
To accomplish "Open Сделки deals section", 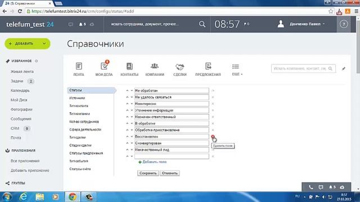I will [x=180, y=70].
